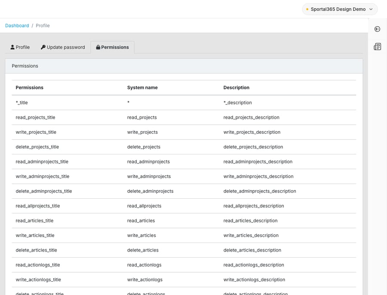Click the delete_projects_title cell

[68, 147]
